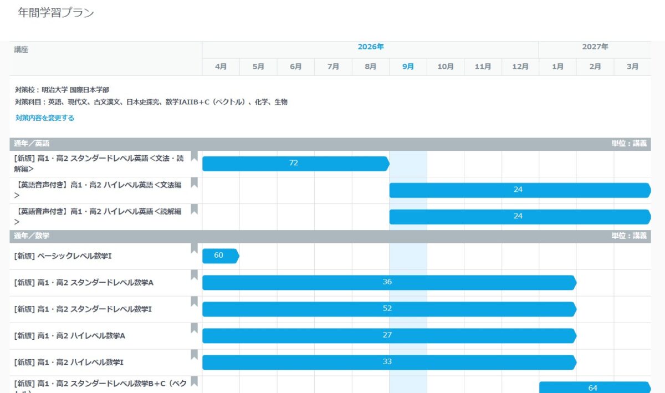
Task: Click the 年間学習プラン page title
Action: [56, 13]
